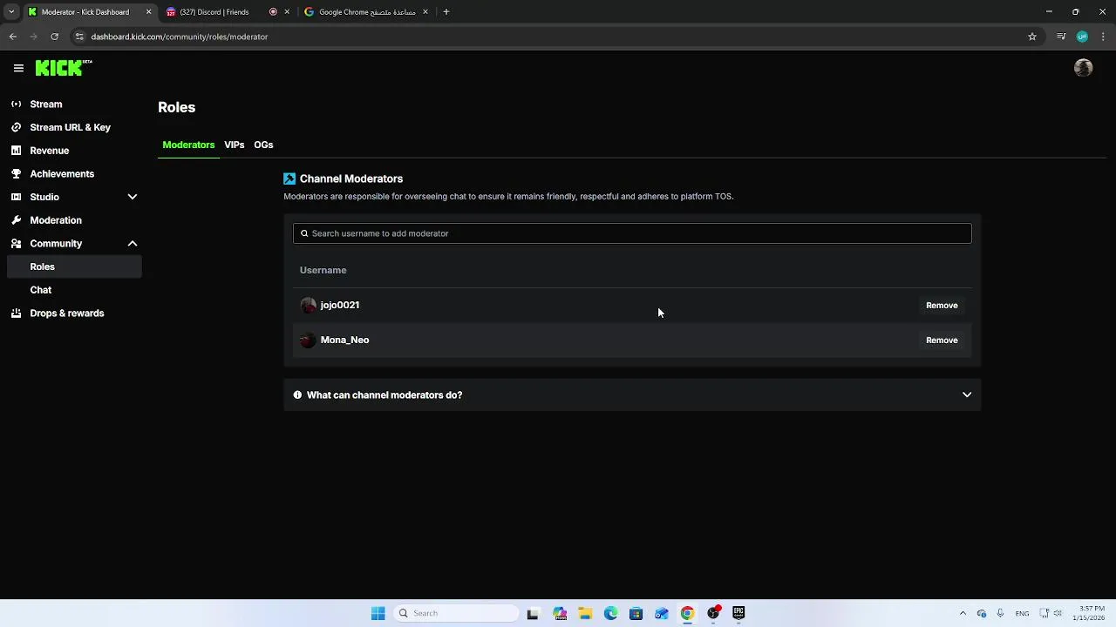Screen dimensions: 1116x627
Task: Click the Stream URL & Key icon
Action: 16,127
